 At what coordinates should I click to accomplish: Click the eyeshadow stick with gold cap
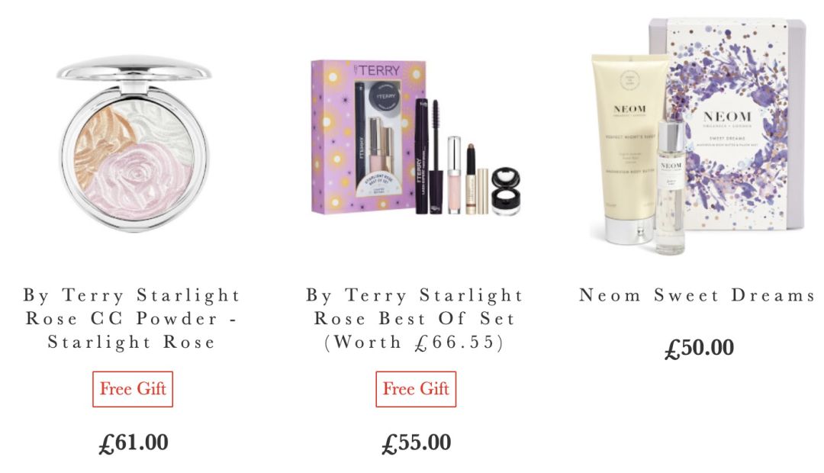pyautogui.click(x=471, y=179)
